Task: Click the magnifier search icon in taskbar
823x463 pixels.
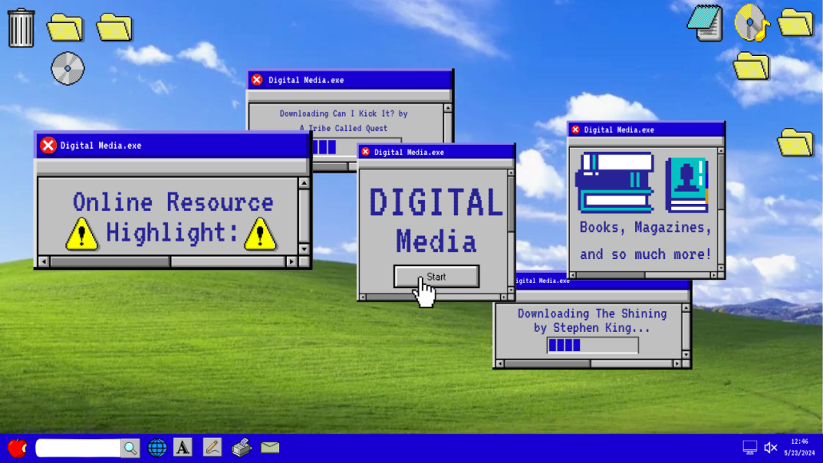Action: pyautogui.click(x=129, y=448)
